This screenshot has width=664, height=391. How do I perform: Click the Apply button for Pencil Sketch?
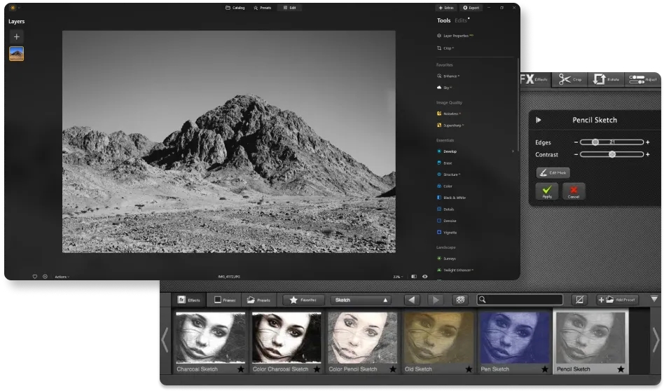pos(547,191)
